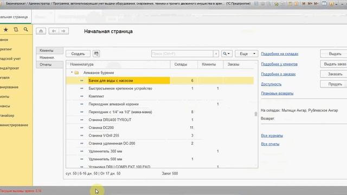This screenshot has height=195, width=347.
Task: Open Торговля section in sidebar
Action: pyautogui.click(x=5, y=77)
